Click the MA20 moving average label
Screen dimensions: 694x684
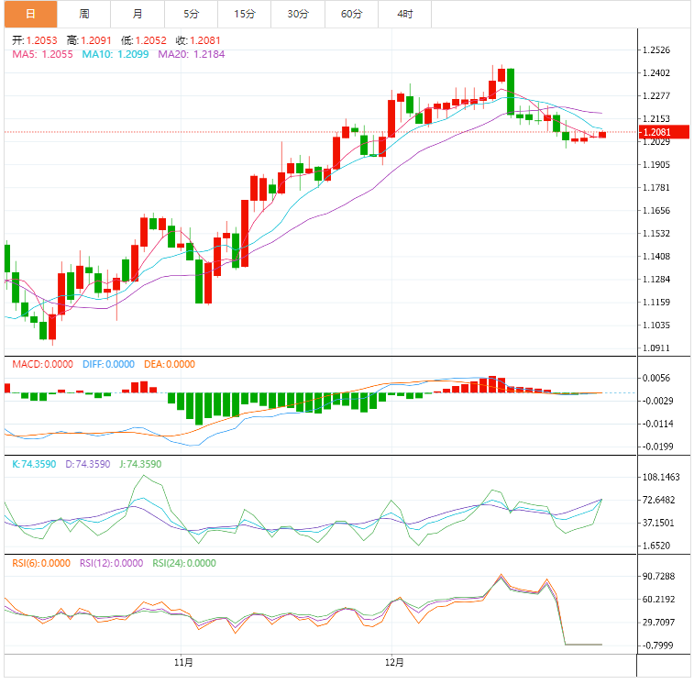(192, 55)
